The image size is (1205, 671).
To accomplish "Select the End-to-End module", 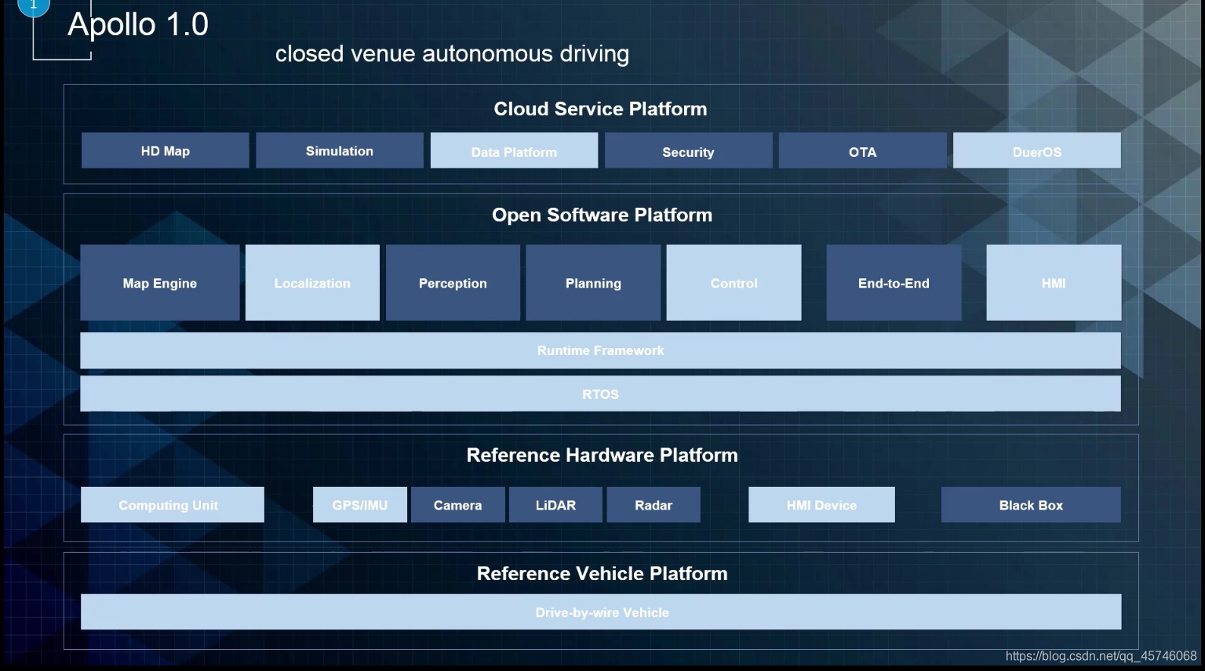I will tap(894, 282).
